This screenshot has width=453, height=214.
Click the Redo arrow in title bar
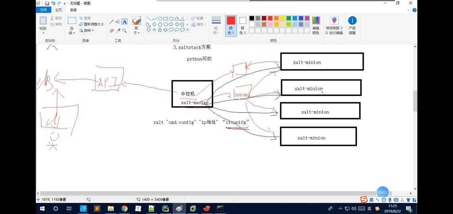tap(59, 3)
